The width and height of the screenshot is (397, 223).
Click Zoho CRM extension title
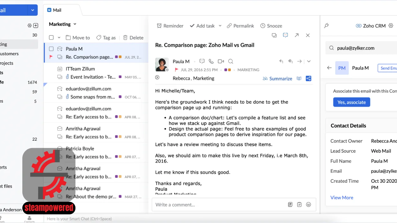(371, 26)
